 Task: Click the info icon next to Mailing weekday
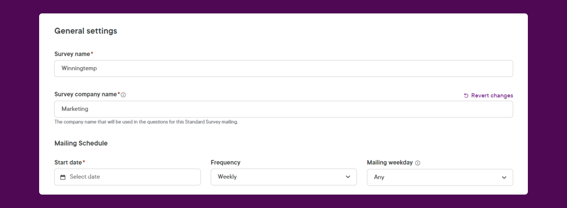[x=418, y=163]
